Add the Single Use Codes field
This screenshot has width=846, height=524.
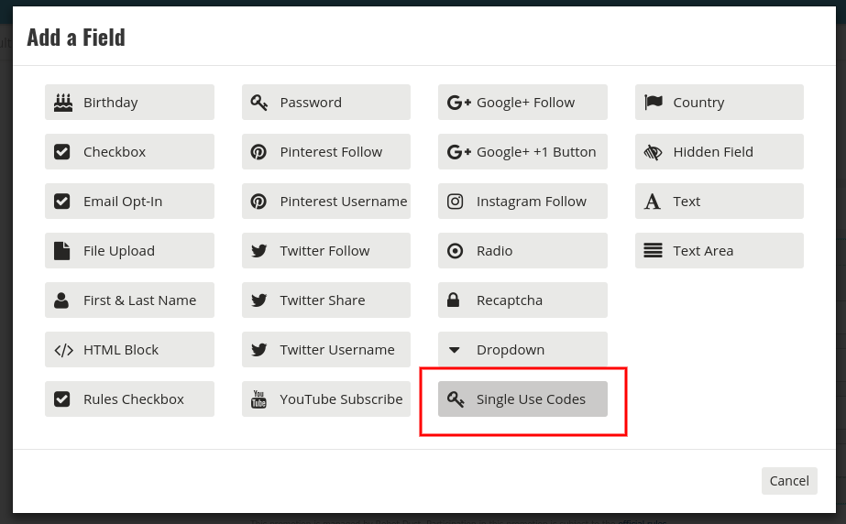[522, 398]
